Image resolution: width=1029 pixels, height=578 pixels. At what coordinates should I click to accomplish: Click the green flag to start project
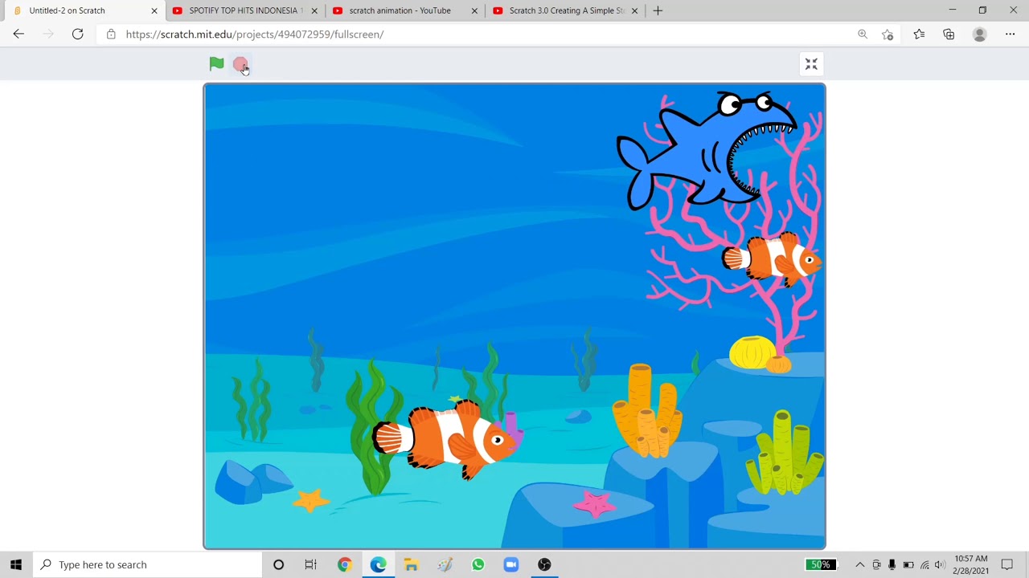point(216,64)
